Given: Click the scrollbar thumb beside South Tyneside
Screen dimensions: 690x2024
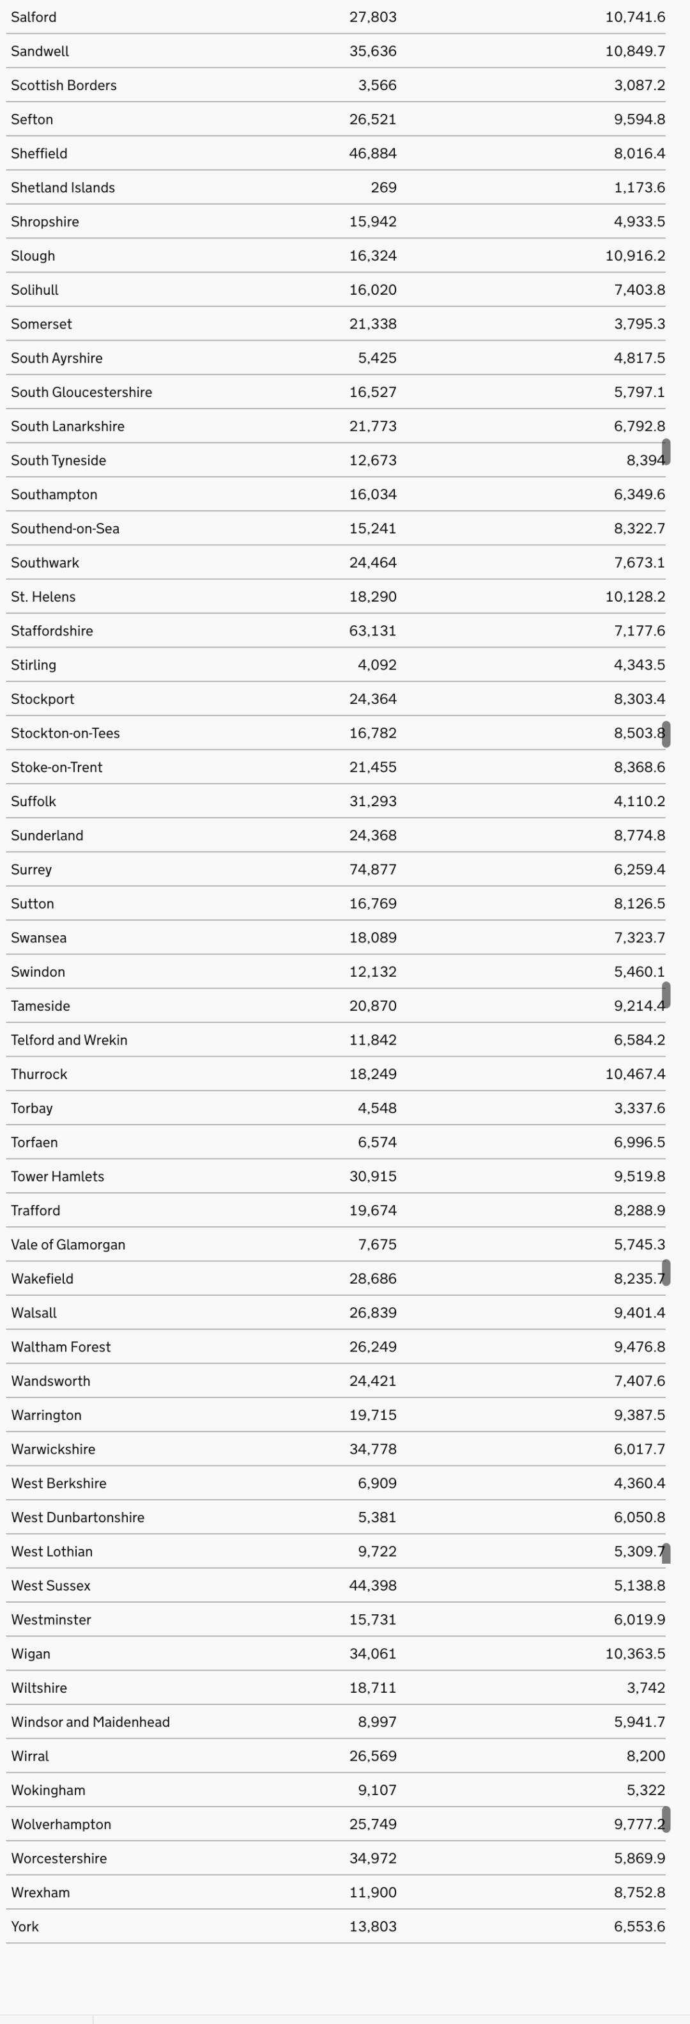Looking at the screenshot, I should tap(666, 452).
